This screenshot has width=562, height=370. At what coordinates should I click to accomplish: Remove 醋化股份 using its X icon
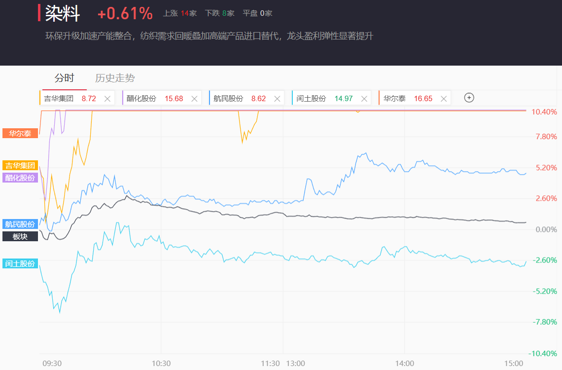coord(194,99)
